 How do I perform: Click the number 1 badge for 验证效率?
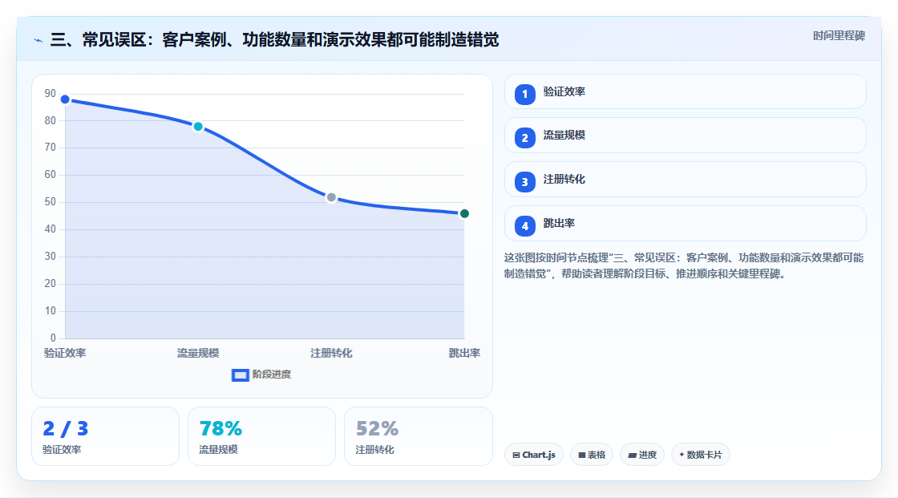pyautogui.click(x=524, y=95)
